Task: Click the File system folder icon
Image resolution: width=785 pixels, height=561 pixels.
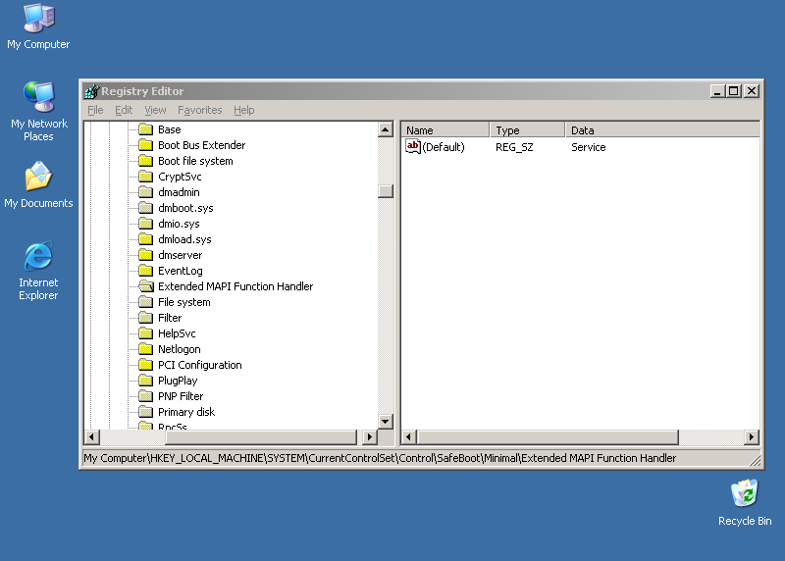Action: [x=145, y=302]
